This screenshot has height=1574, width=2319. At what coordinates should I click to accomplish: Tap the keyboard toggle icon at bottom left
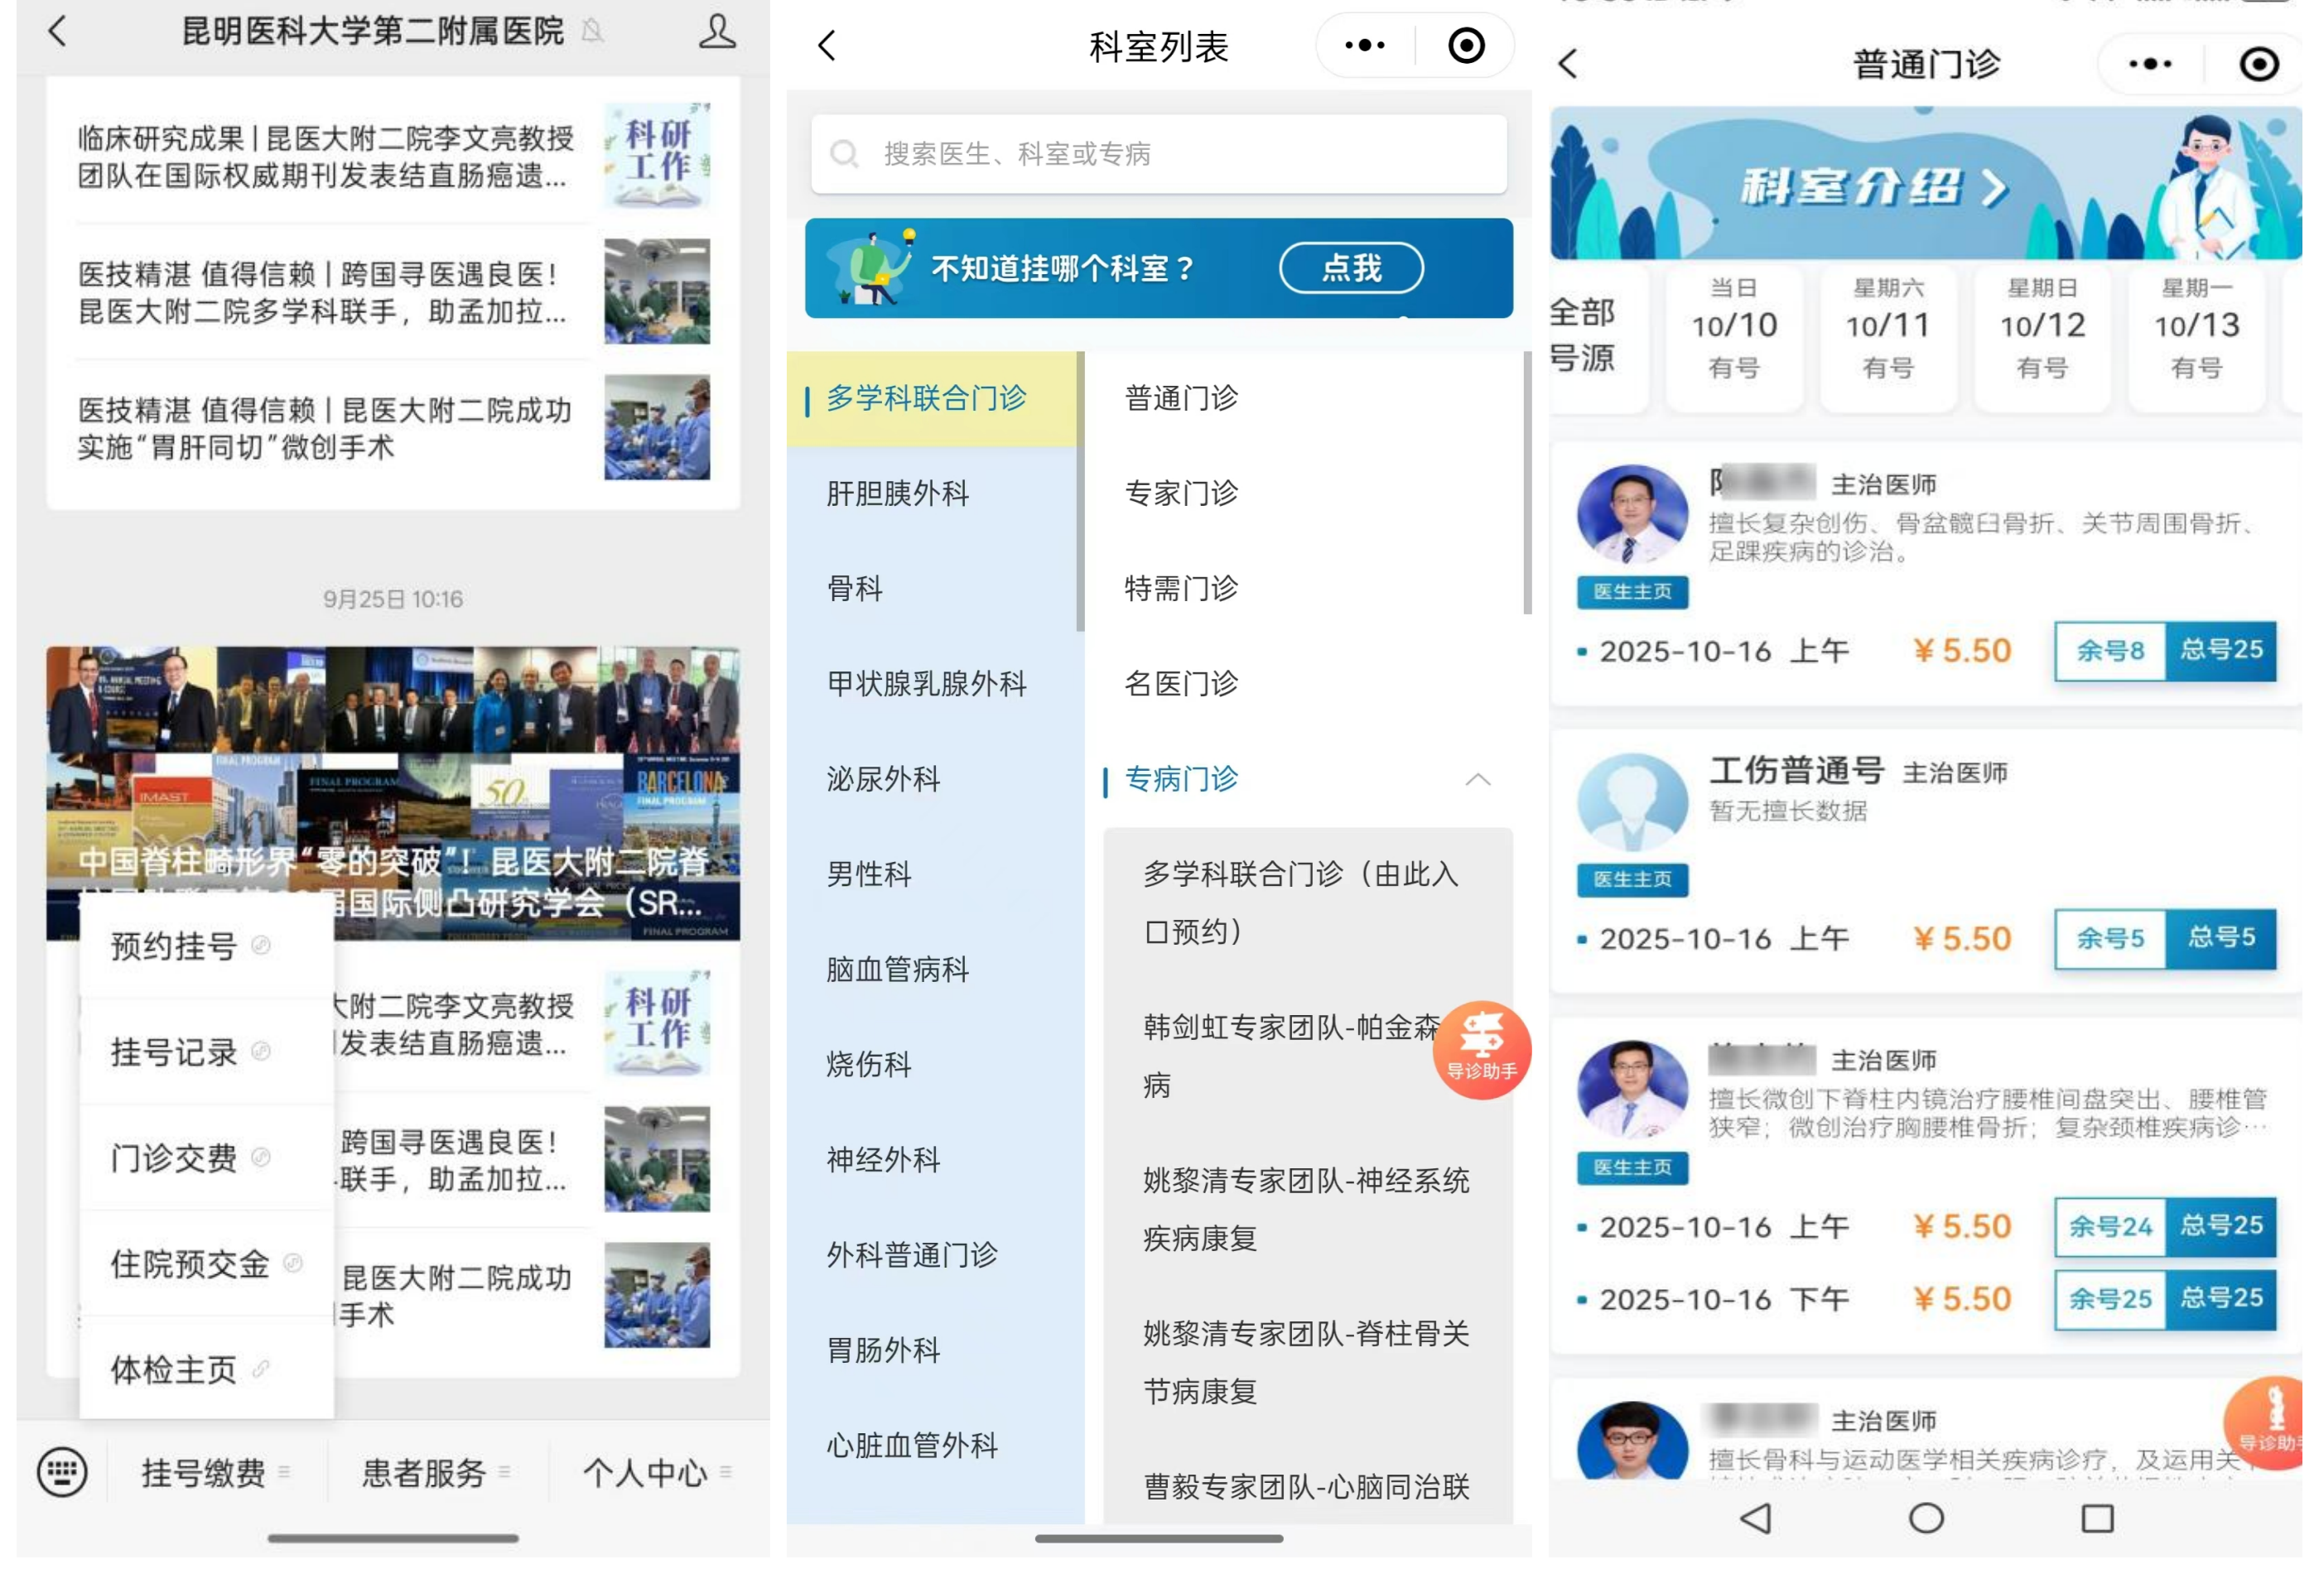click(62, 1471)
